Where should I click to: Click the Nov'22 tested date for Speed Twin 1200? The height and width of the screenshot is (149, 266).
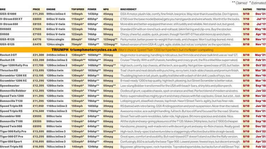261,96
